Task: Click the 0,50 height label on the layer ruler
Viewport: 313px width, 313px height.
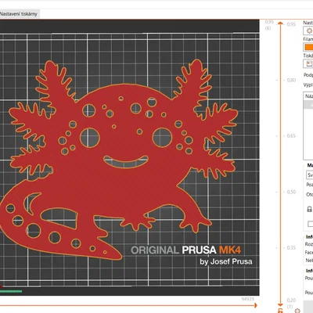Action: tap(291, 192)
